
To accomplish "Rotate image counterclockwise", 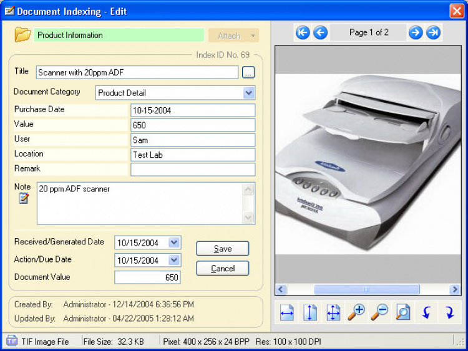I will (426, 312).
